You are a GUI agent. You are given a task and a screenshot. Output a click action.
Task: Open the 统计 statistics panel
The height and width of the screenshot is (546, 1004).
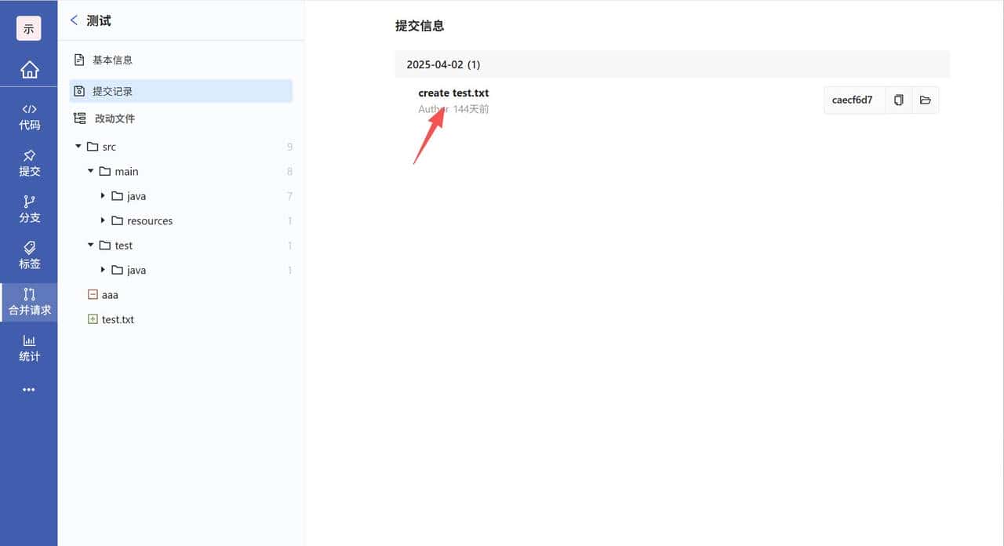pos(29,348)
